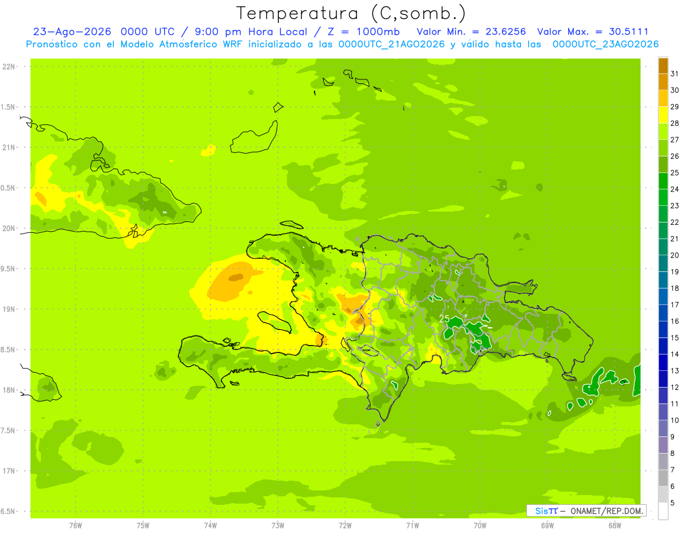
Task: Click the 73W longitude label
Action: (278, 525)
